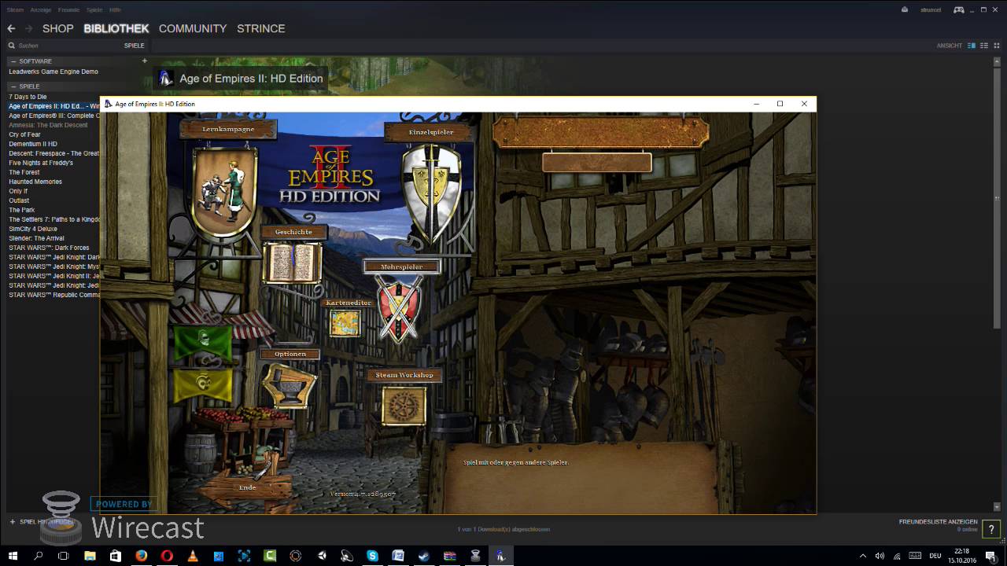1007x566 pixels.
Task: Click FREUNDESLISTE ANZEIGEN link
Action: [939, 522]
